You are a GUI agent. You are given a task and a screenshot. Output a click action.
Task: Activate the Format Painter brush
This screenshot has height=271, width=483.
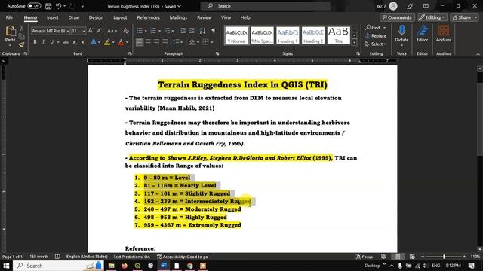(x=22, y=45)
